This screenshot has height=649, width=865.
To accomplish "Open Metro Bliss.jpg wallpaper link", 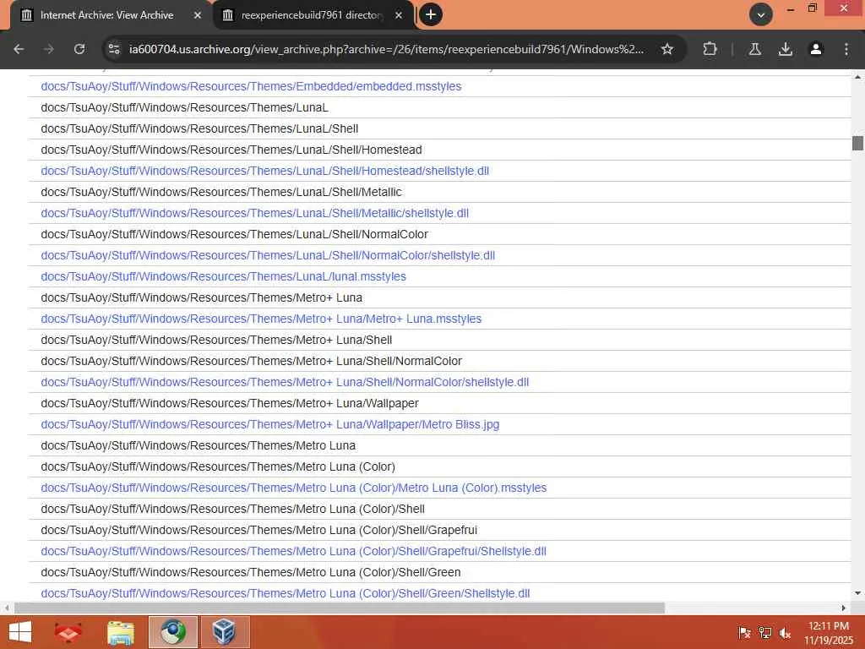I will click(x=269, y=424).
